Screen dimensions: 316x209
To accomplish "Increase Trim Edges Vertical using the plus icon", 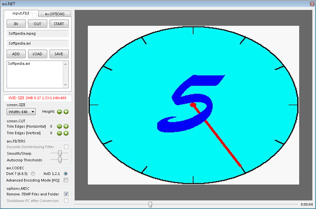I will click(x=66, y=133).
